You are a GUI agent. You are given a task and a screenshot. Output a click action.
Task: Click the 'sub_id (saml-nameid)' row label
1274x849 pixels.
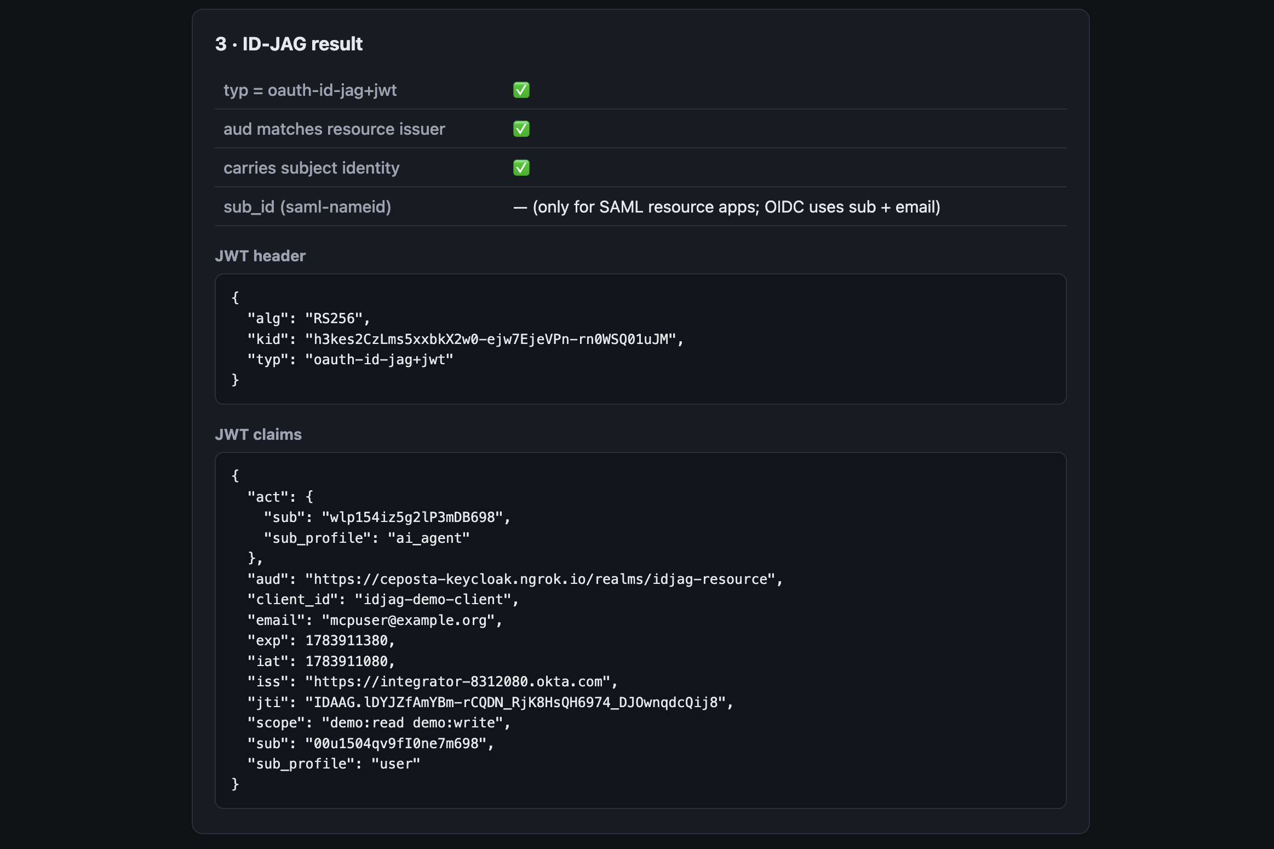[x=307, y=206]
